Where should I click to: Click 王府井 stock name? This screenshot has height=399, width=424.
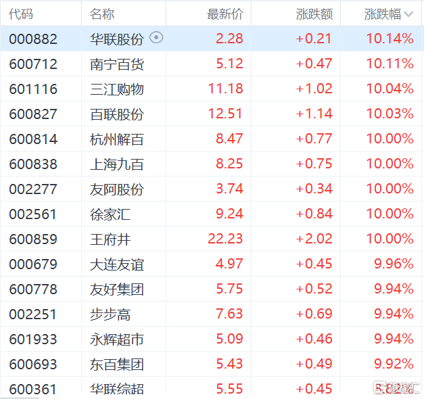coord(110,239)
